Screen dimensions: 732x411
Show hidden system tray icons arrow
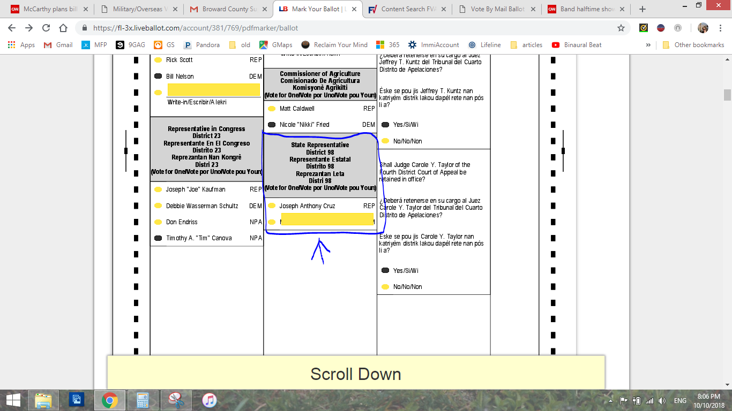(x=611, y=401)
